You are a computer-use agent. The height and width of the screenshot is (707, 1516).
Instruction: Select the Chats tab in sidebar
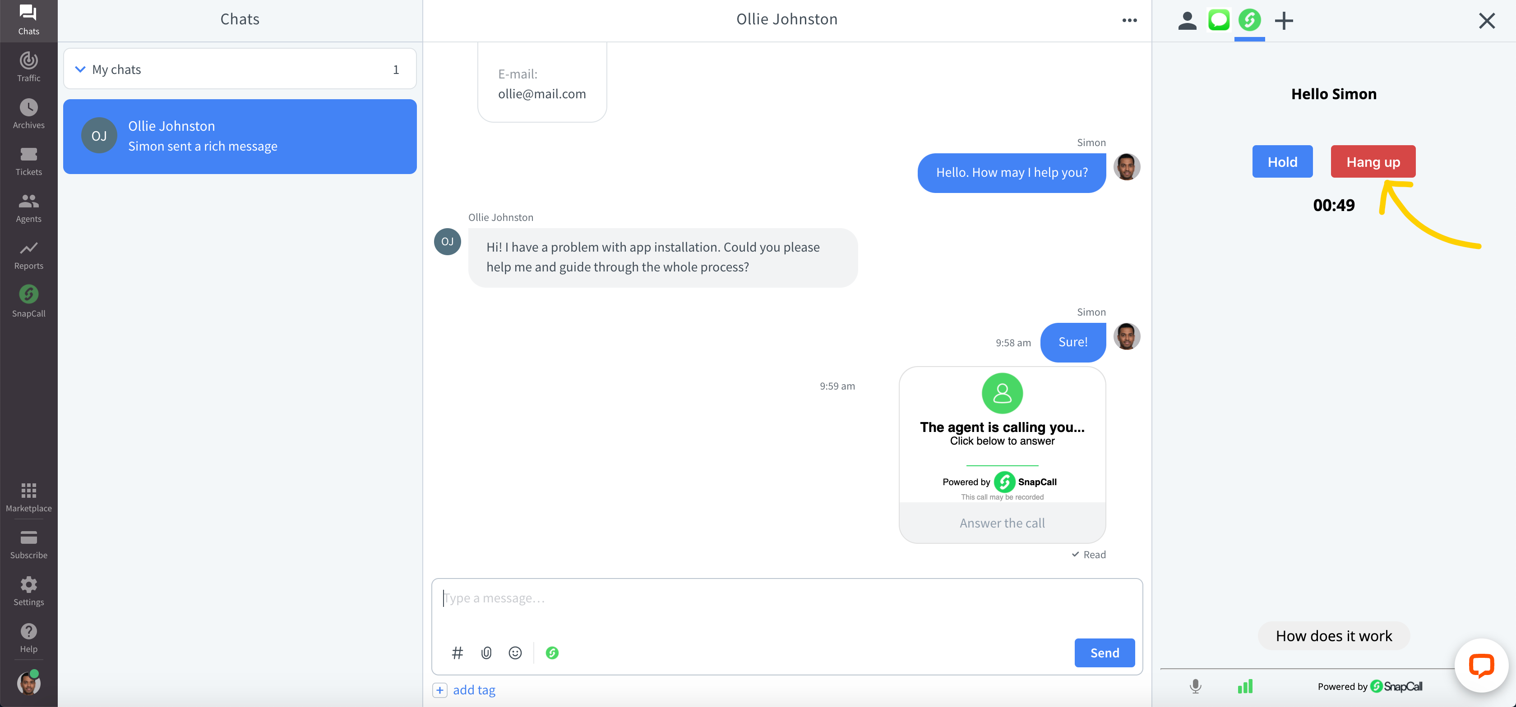point(28,19)
